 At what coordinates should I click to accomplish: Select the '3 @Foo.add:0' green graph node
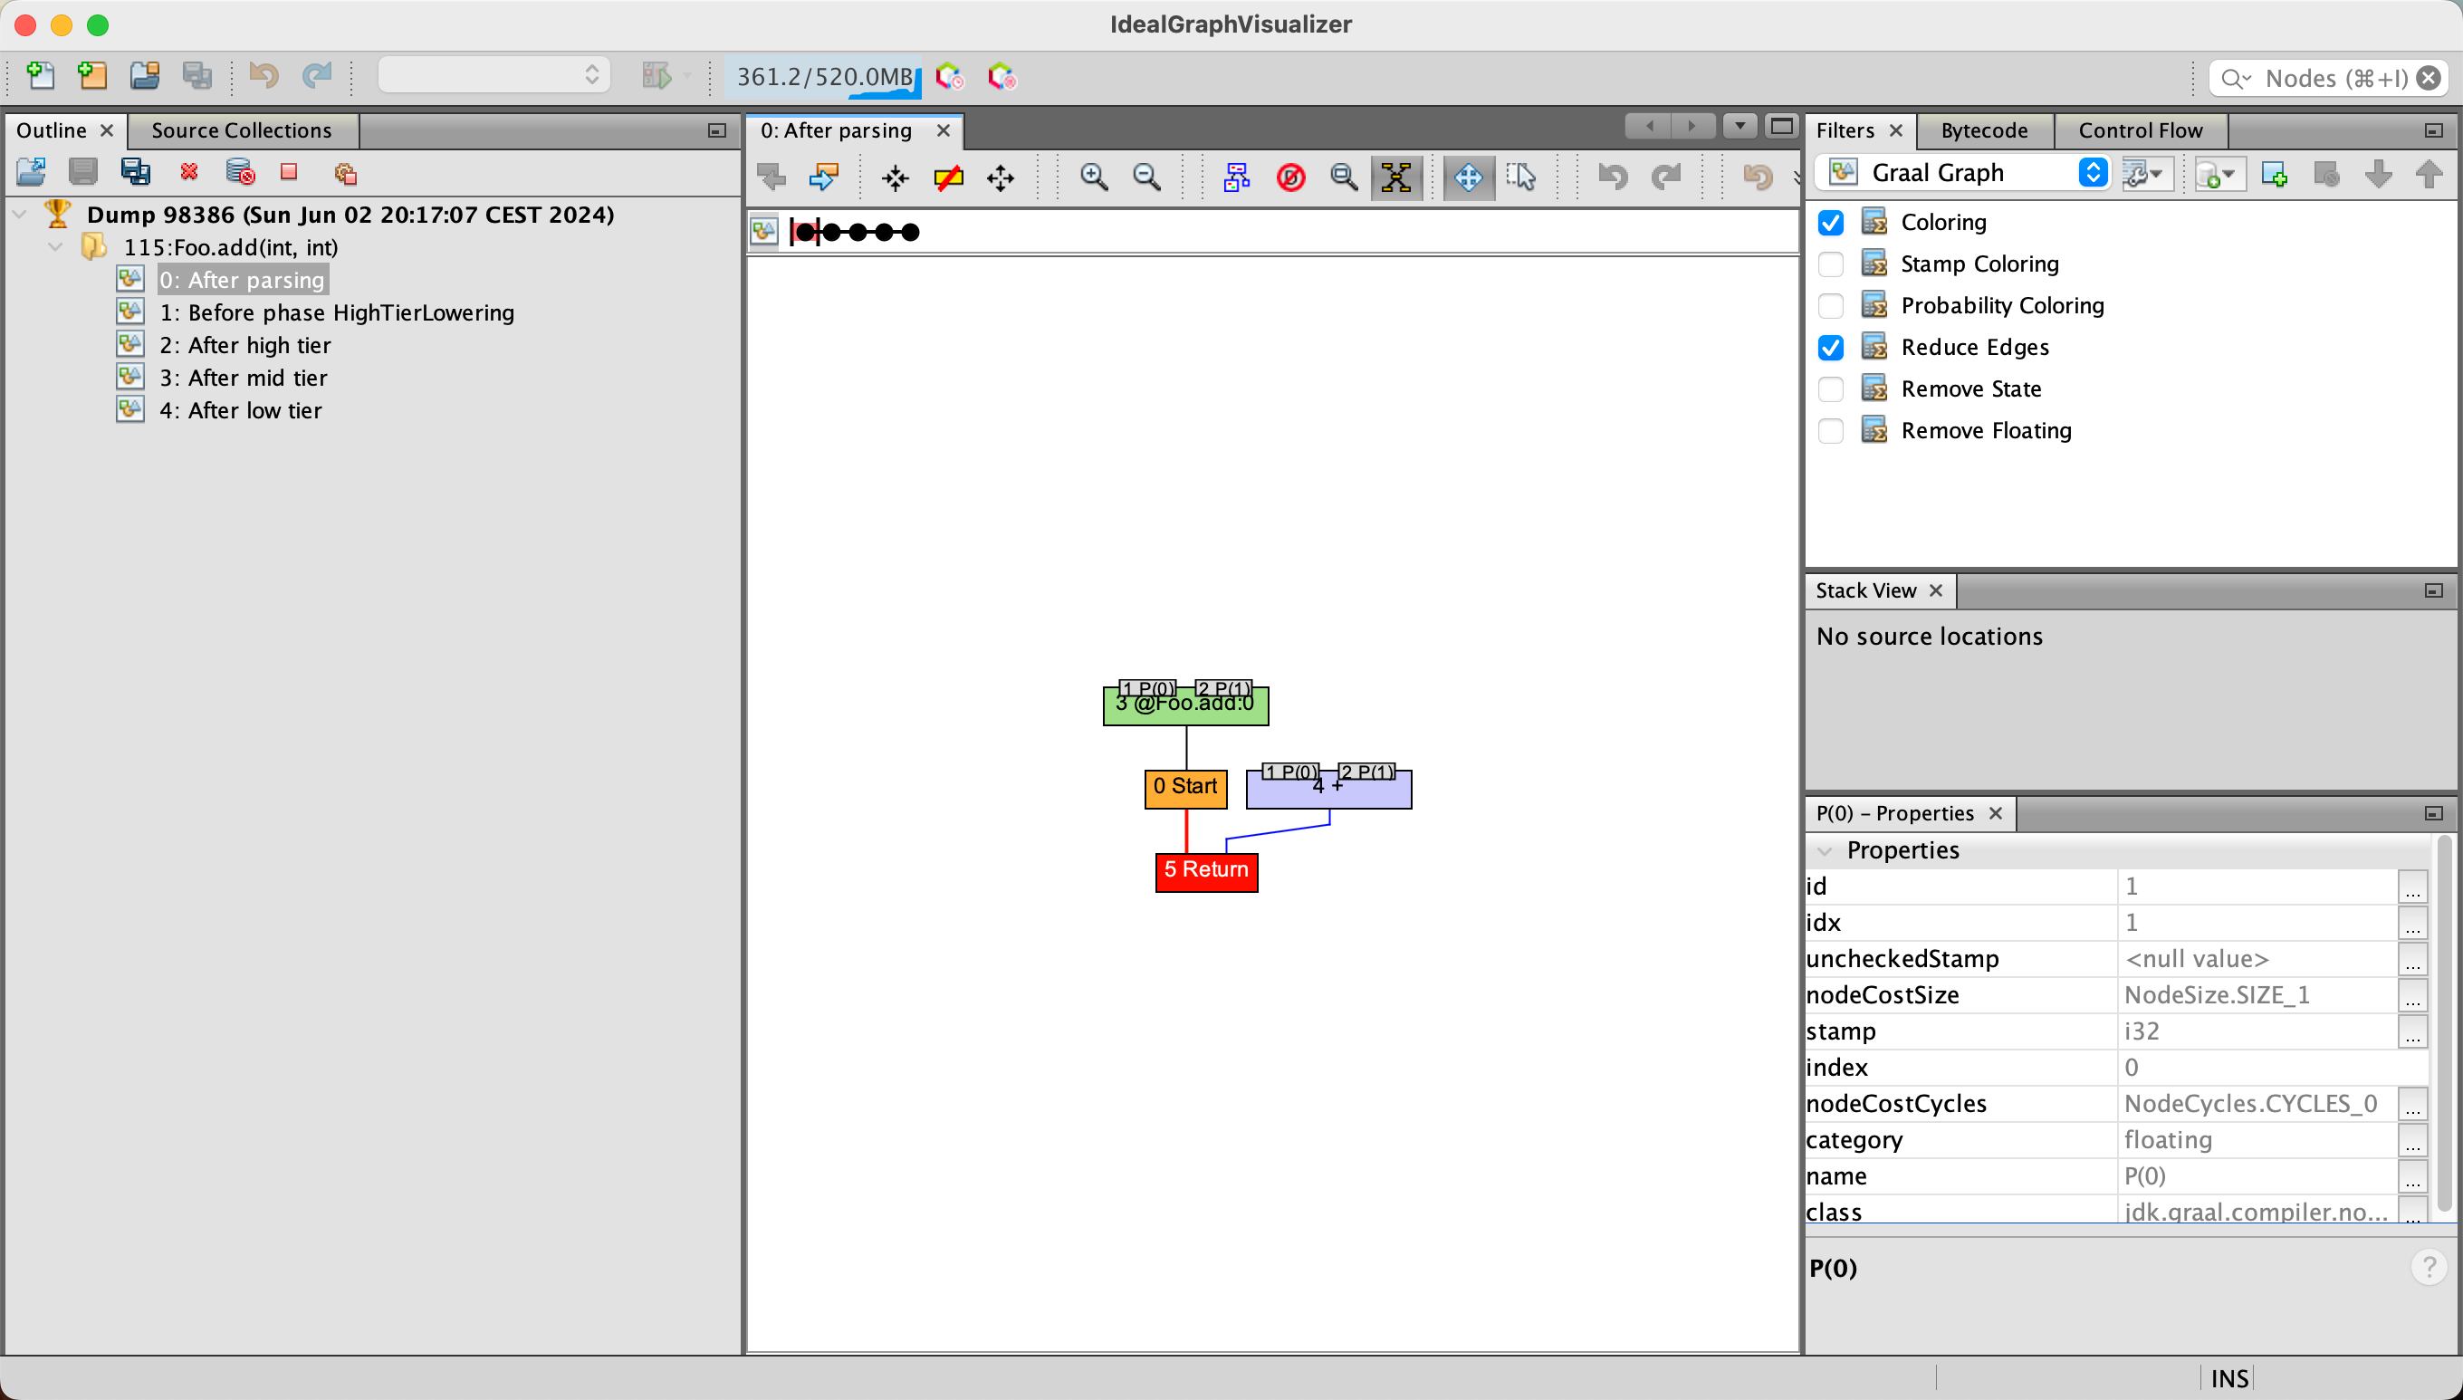(1185, 705)
